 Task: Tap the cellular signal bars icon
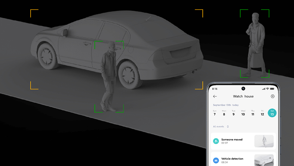coord(263,89)
